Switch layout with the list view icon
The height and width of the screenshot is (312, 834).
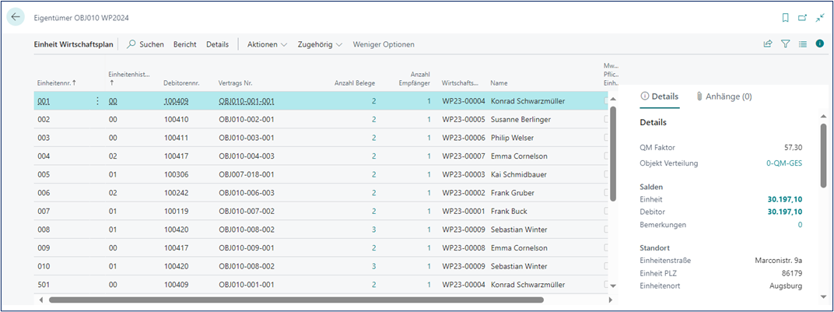point(802,44)
